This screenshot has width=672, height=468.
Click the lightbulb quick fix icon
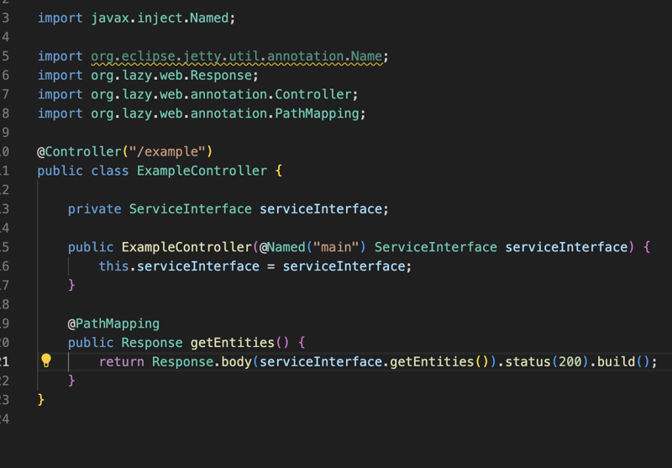[x=47, y=361]
